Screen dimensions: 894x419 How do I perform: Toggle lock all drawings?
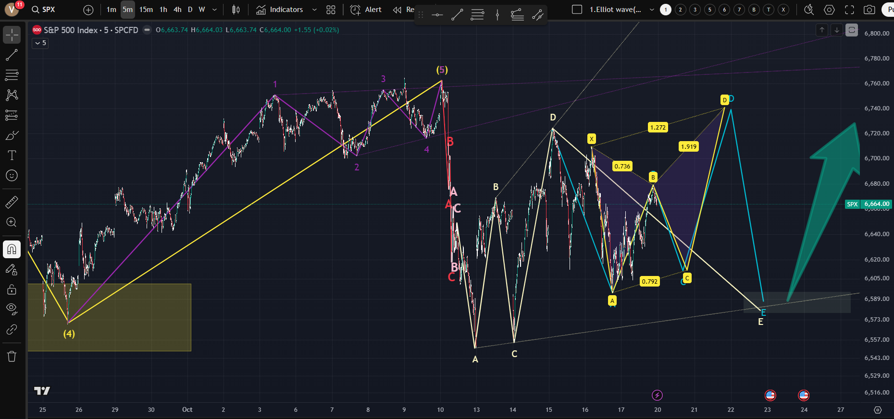click(x=12, y=289)
